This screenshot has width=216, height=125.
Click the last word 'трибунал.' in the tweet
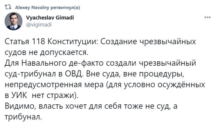pos(23,117)
